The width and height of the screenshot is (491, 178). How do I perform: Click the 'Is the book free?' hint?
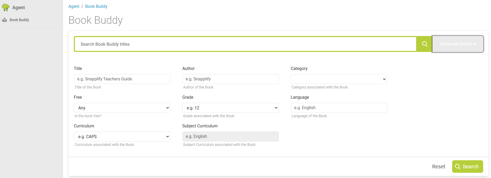click(88, 116)
